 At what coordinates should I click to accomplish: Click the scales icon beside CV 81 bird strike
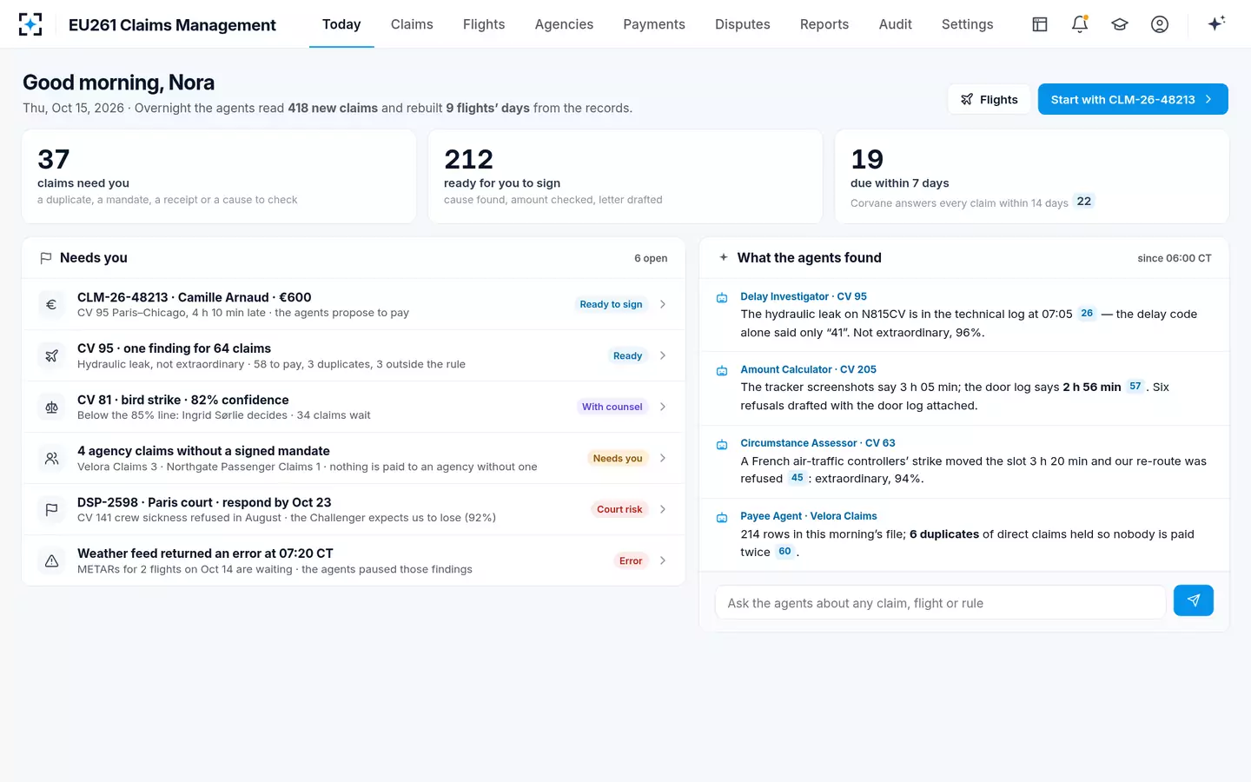51,407
